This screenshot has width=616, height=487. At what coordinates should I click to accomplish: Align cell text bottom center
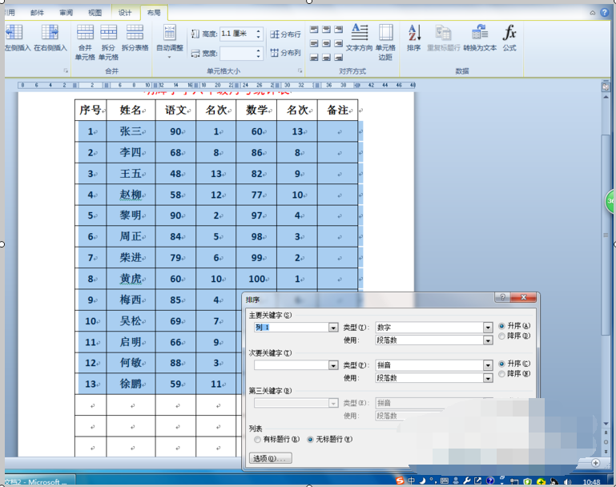pos(326,58)
